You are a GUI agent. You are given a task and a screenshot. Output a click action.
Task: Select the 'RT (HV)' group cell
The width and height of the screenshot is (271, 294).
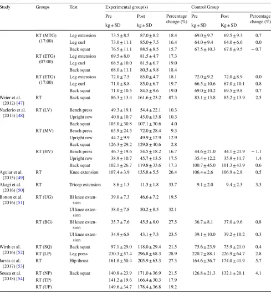coord(44,151)
